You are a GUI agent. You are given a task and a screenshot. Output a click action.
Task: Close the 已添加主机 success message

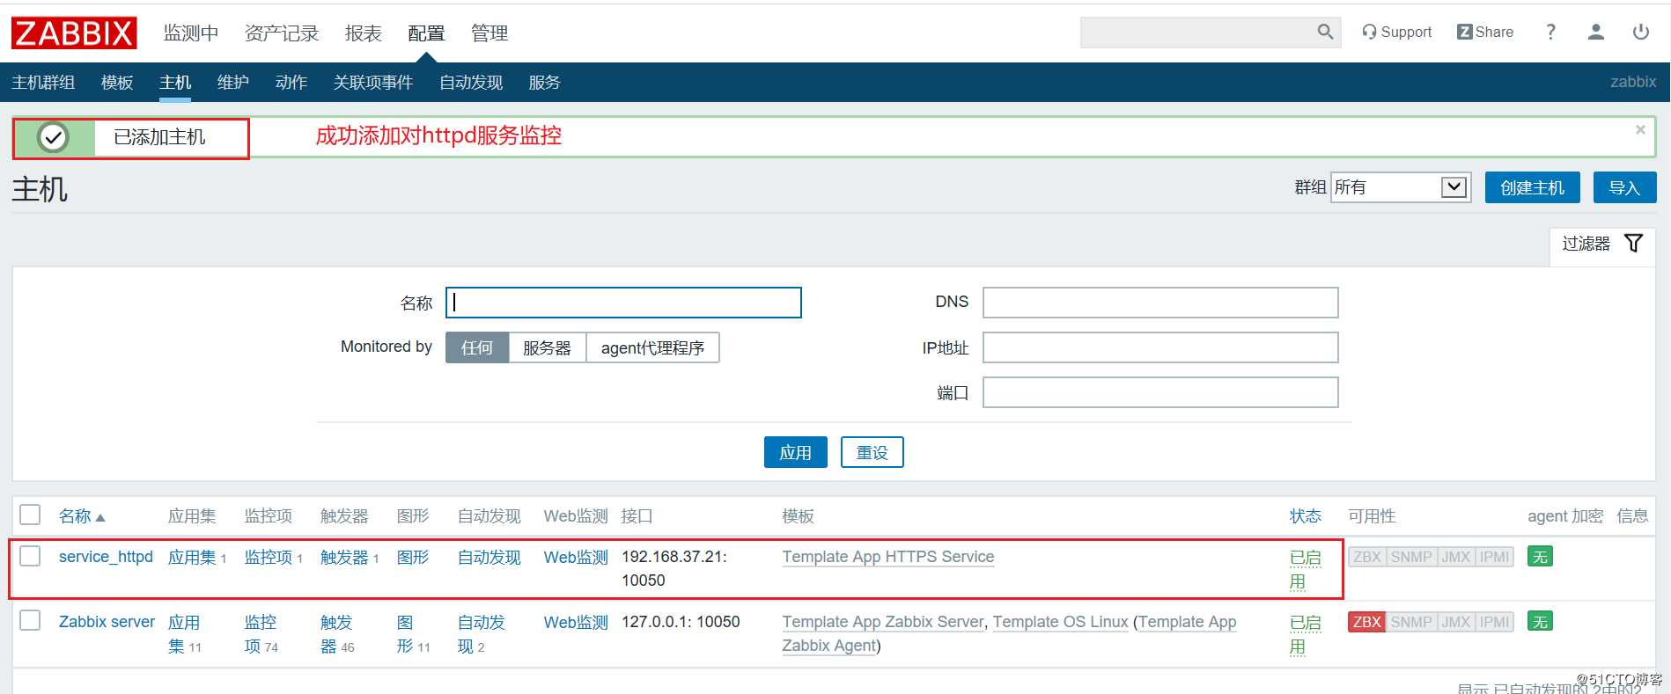[1640, 129]
